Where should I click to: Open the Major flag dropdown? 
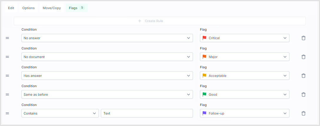pyautogui.click(x=244, y=57)
